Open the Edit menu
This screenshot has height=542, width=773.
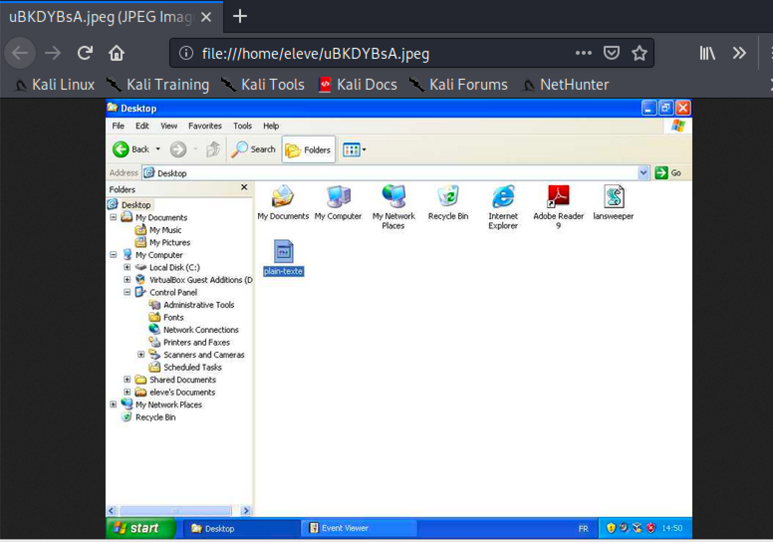142,126
